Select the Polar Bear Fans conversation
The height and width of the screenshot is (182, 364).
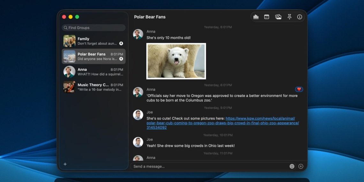pos(93,57)
